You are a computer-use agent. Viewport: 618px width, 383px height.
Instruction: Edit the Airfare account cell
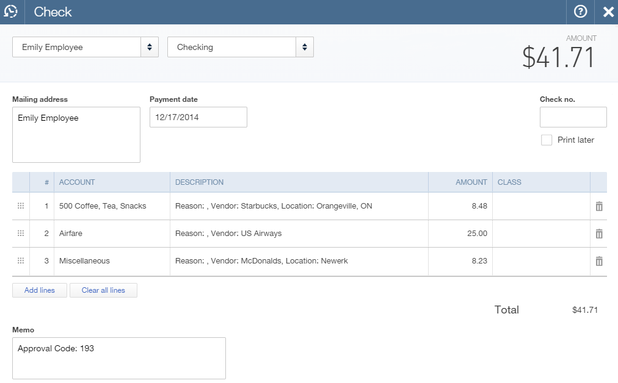pyautogui.click(x=112, y=234)
